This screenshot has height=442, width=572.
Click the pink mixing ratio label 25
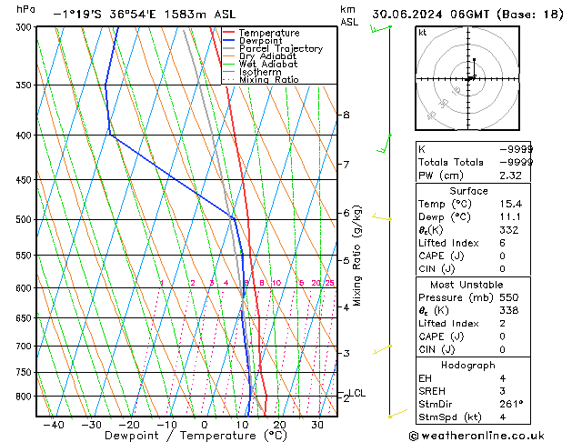coord(329,283)
